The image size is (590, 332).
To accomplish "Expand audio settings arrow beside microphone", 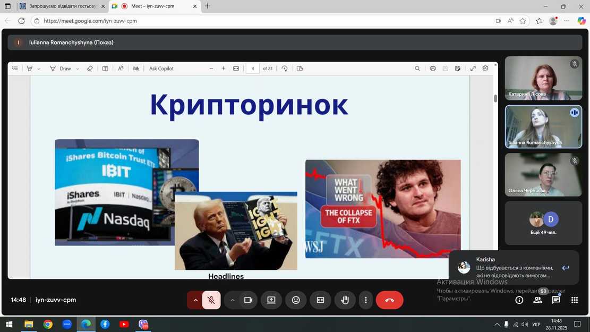I will pos(195,300).
